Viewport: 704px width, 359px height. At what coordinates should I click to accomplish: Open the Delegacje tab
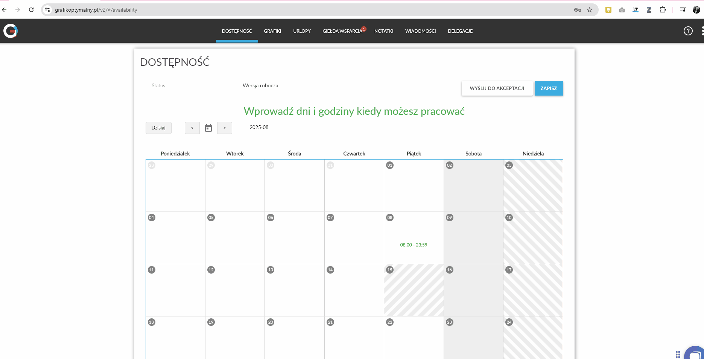point(460,31)
